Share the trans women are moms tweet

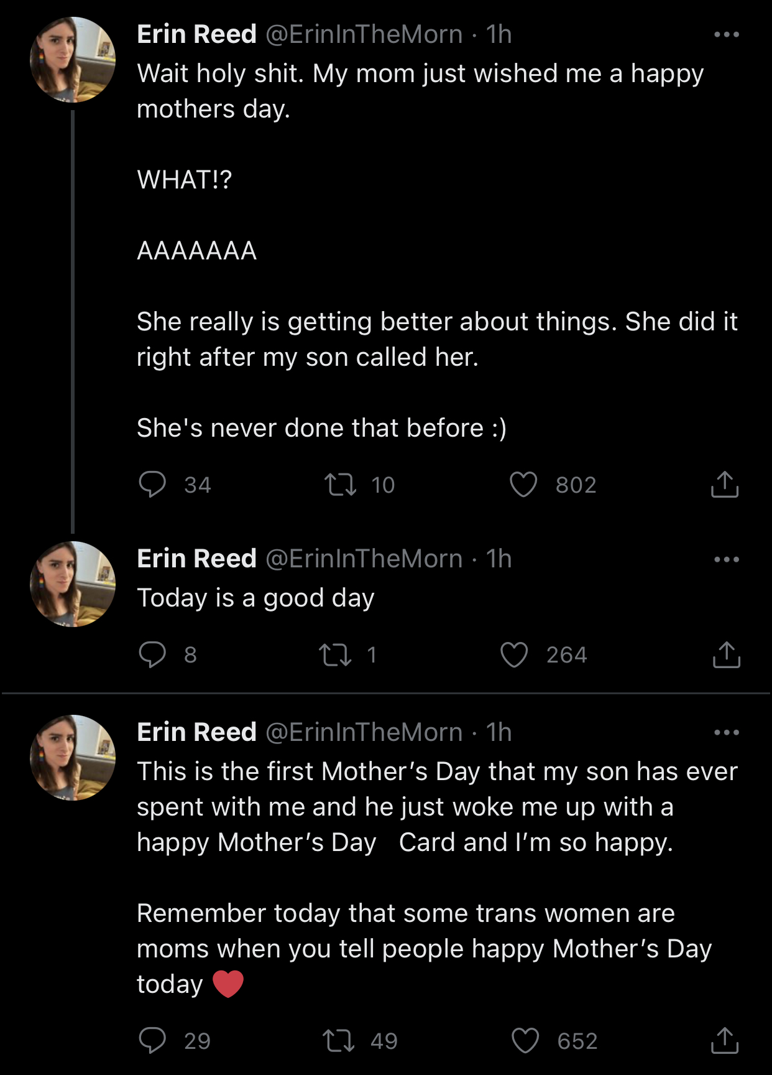coord(725,1040)
